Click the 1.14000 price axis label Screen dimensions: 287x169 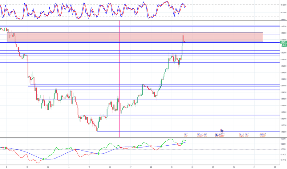[284, 99]
